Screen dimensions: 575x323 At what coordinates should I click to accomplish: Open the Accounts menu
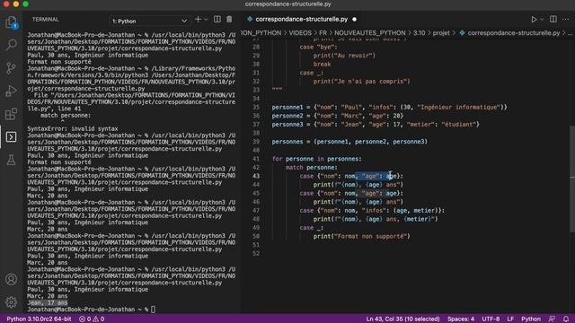(x=12, y=279)
